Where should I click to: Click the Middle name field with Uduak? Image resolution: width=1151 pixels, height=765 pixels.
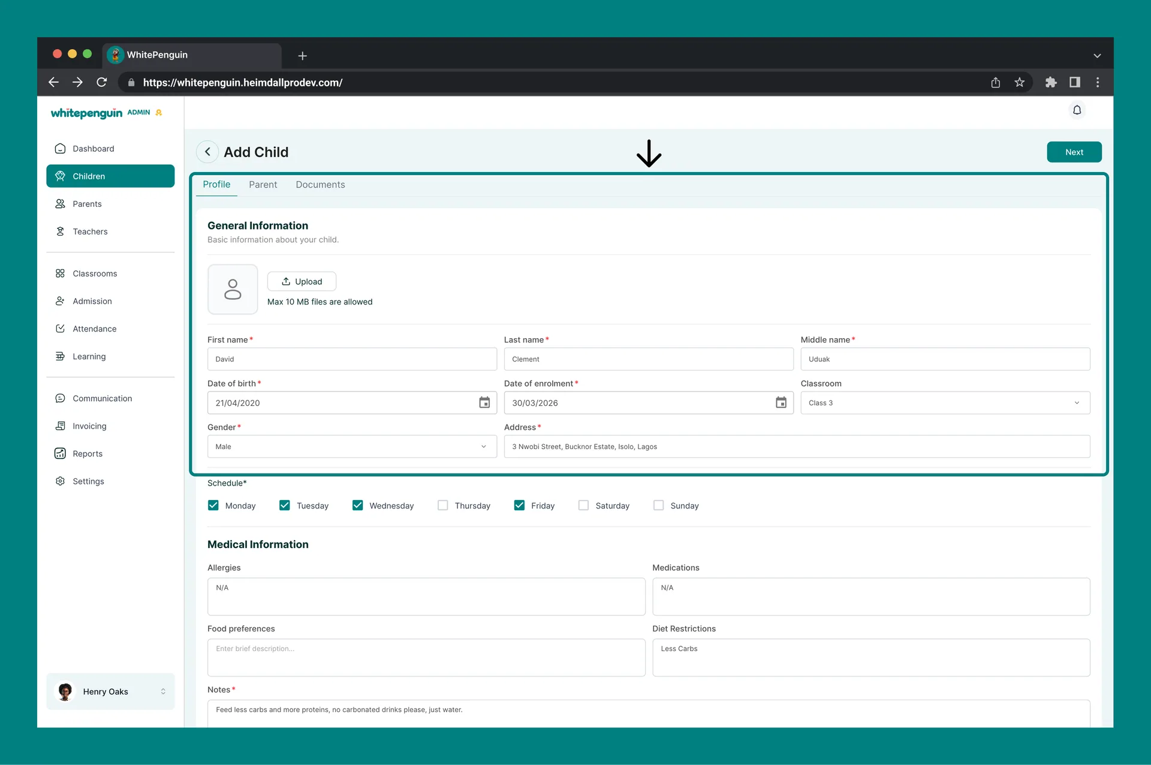(x=945, y=359)
